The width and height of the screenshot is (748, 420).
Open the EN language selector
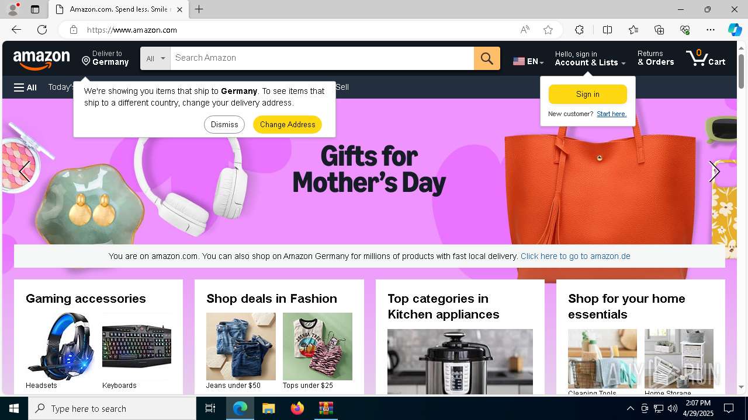[528, 61]
